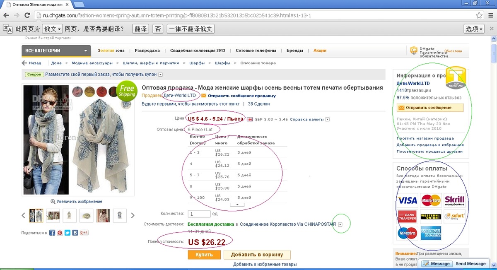The image size is (497, 270).
Task: Reload the page with the browser refresh icon
Action: point(27,16)
